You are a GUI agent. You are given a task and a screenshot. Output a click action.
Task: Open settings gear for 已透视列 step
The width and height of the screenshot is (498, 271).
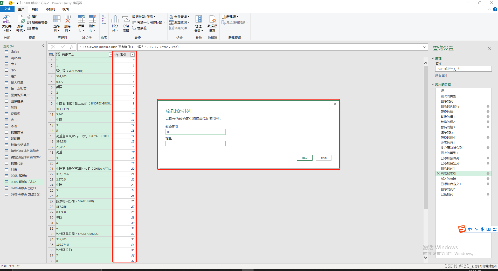488,194
